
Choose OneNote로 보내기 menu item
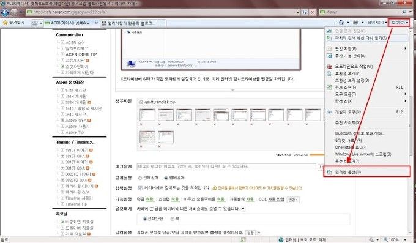(366, 147)
